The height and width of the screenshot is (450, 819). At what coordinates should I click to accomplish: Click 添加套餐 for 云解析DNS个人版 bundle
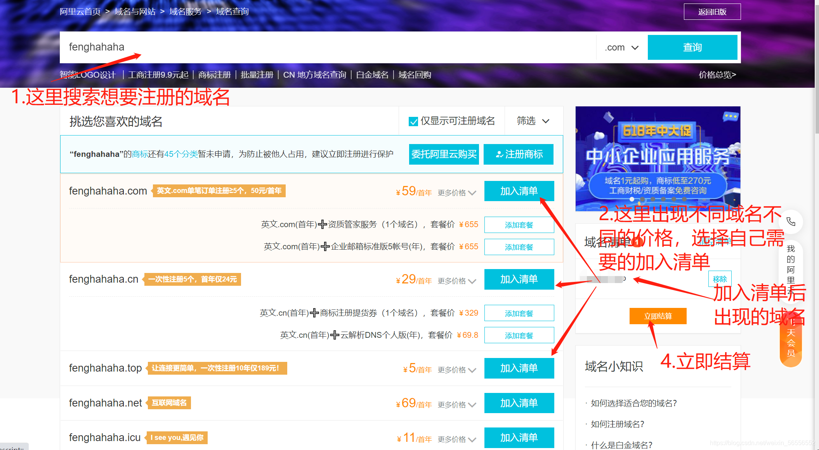click(x=519, y=335)
